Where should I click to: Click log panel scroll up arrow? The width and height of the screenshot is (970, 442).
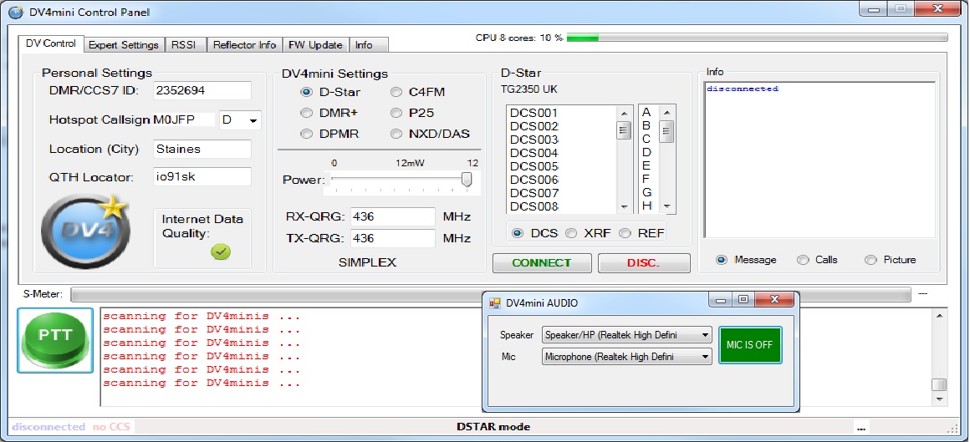(x=940, y=316)
